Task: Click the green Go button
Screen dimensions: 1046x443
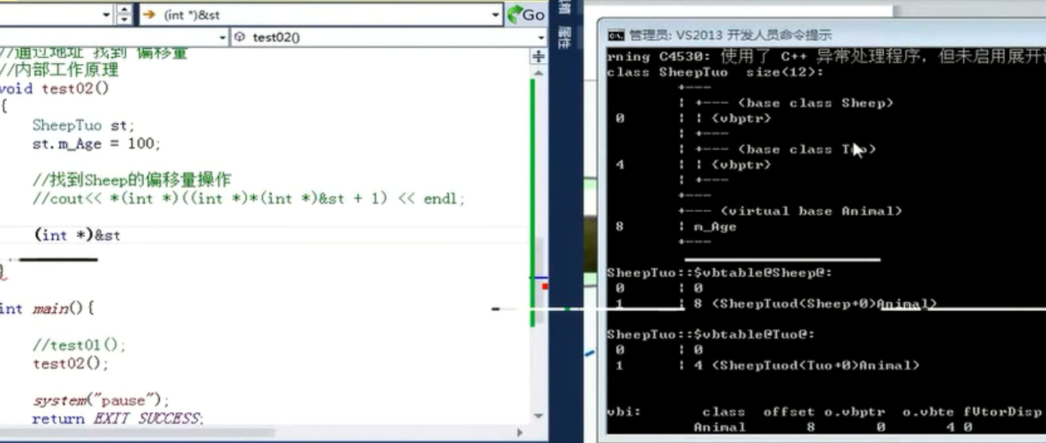Action: [x=526, y=15]
